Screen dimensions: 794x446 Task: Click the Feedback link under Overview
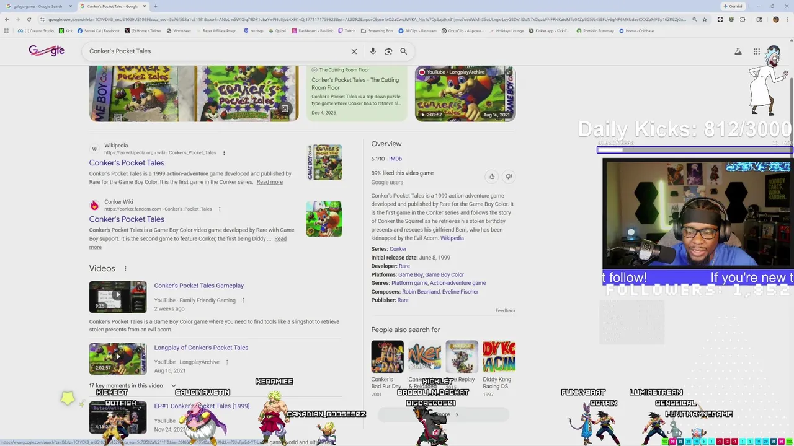(x=506, y=311)
